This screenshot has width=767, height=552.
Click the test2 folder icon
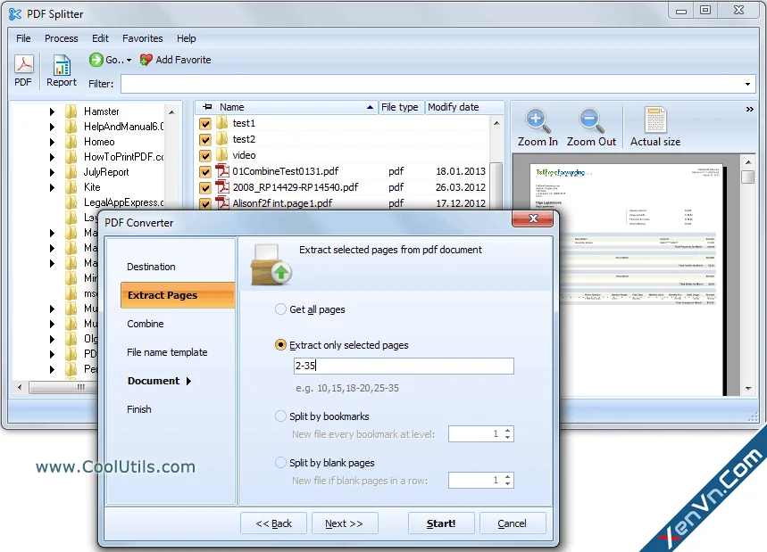pos(222,139)
